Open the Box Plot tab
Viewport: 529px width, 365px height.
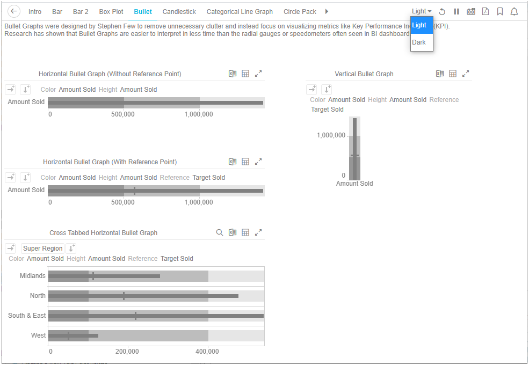(x=111, y=11)
